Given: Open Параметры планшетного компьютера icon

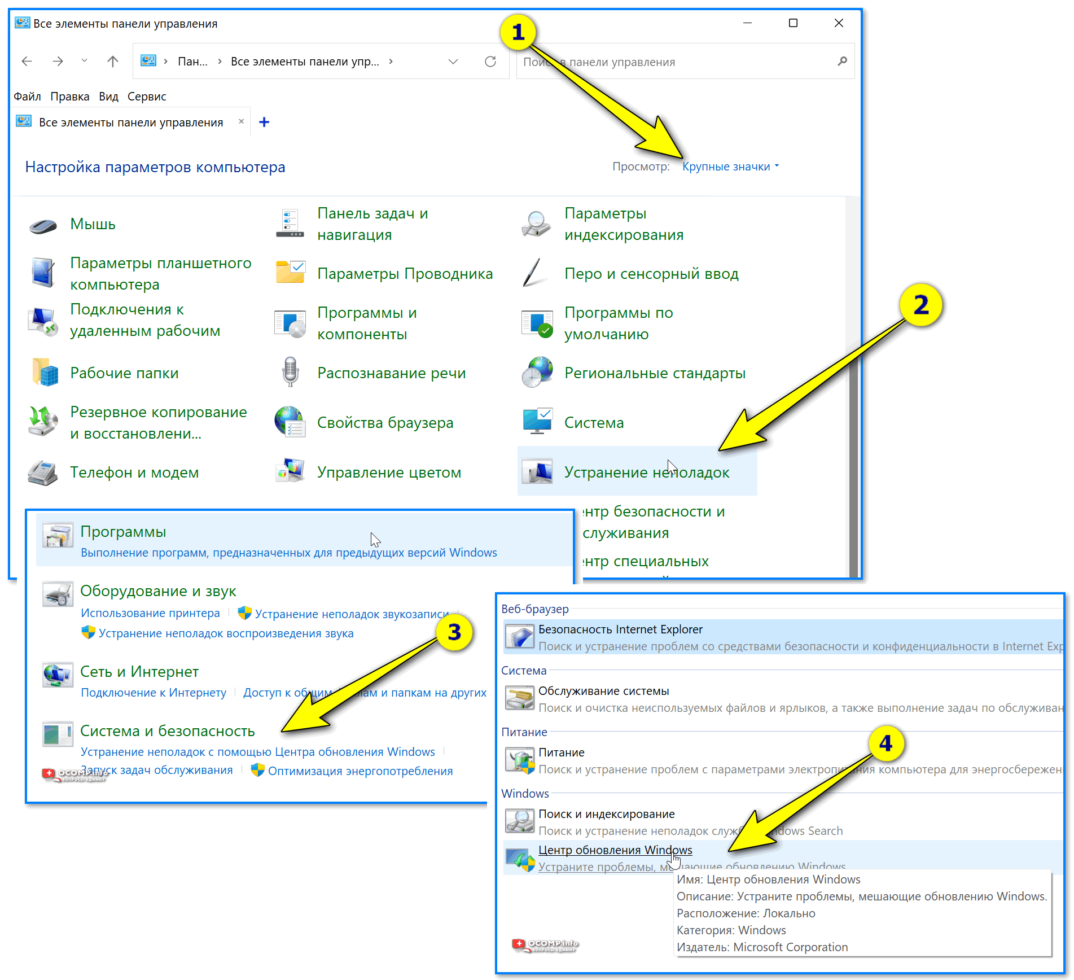Looking at the screenshot, I should click(x=43, y=273).
